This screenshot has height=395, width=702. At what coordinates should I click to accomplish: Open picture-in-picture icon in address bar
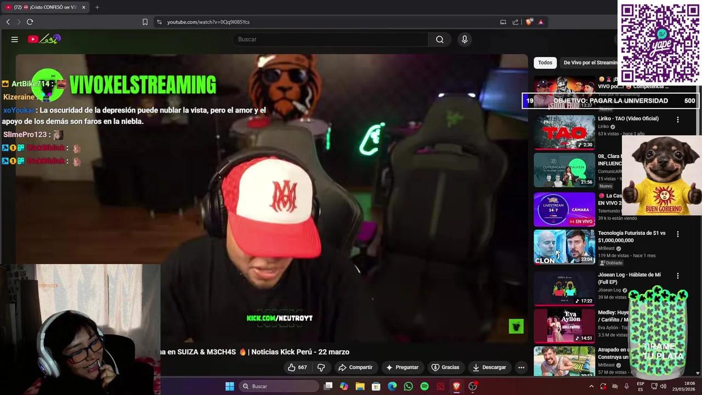point(503,22)
